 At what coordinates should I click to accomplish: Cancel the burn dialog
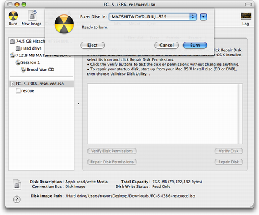pyautogui.click(x=166, y=45)
